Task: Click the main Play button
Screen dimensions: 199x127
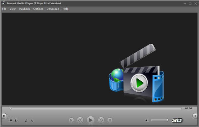Action: (91, 120)
